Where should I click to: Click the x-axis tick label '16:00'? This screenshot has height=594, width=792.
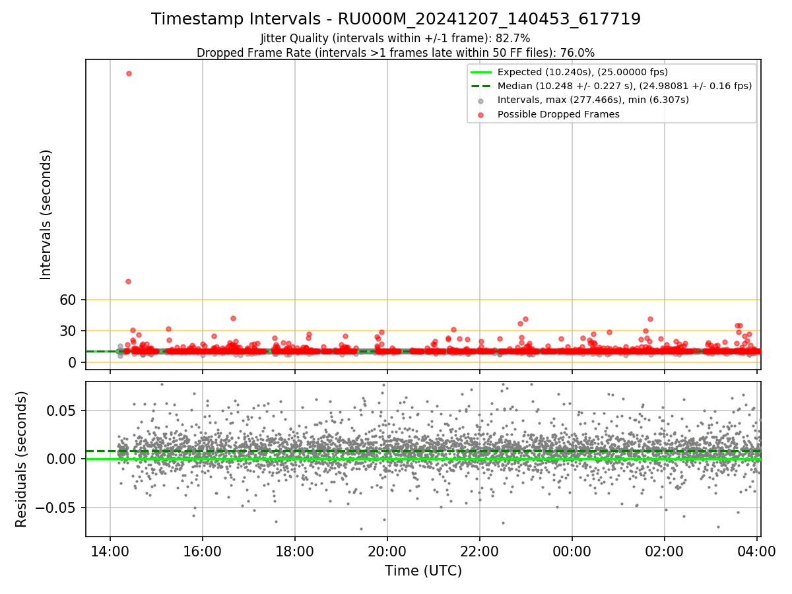(202, 550)
